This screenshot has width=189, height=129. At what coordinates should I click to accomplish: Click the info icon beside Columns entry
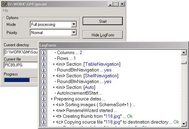tap(44, 52)
